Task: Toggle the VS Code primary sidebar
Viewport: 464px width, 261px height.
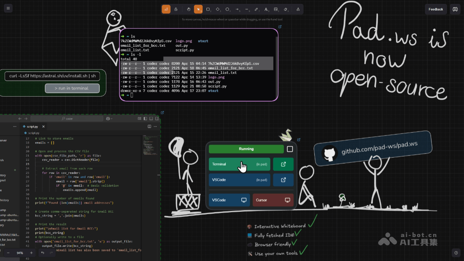Action: point(145,119)
